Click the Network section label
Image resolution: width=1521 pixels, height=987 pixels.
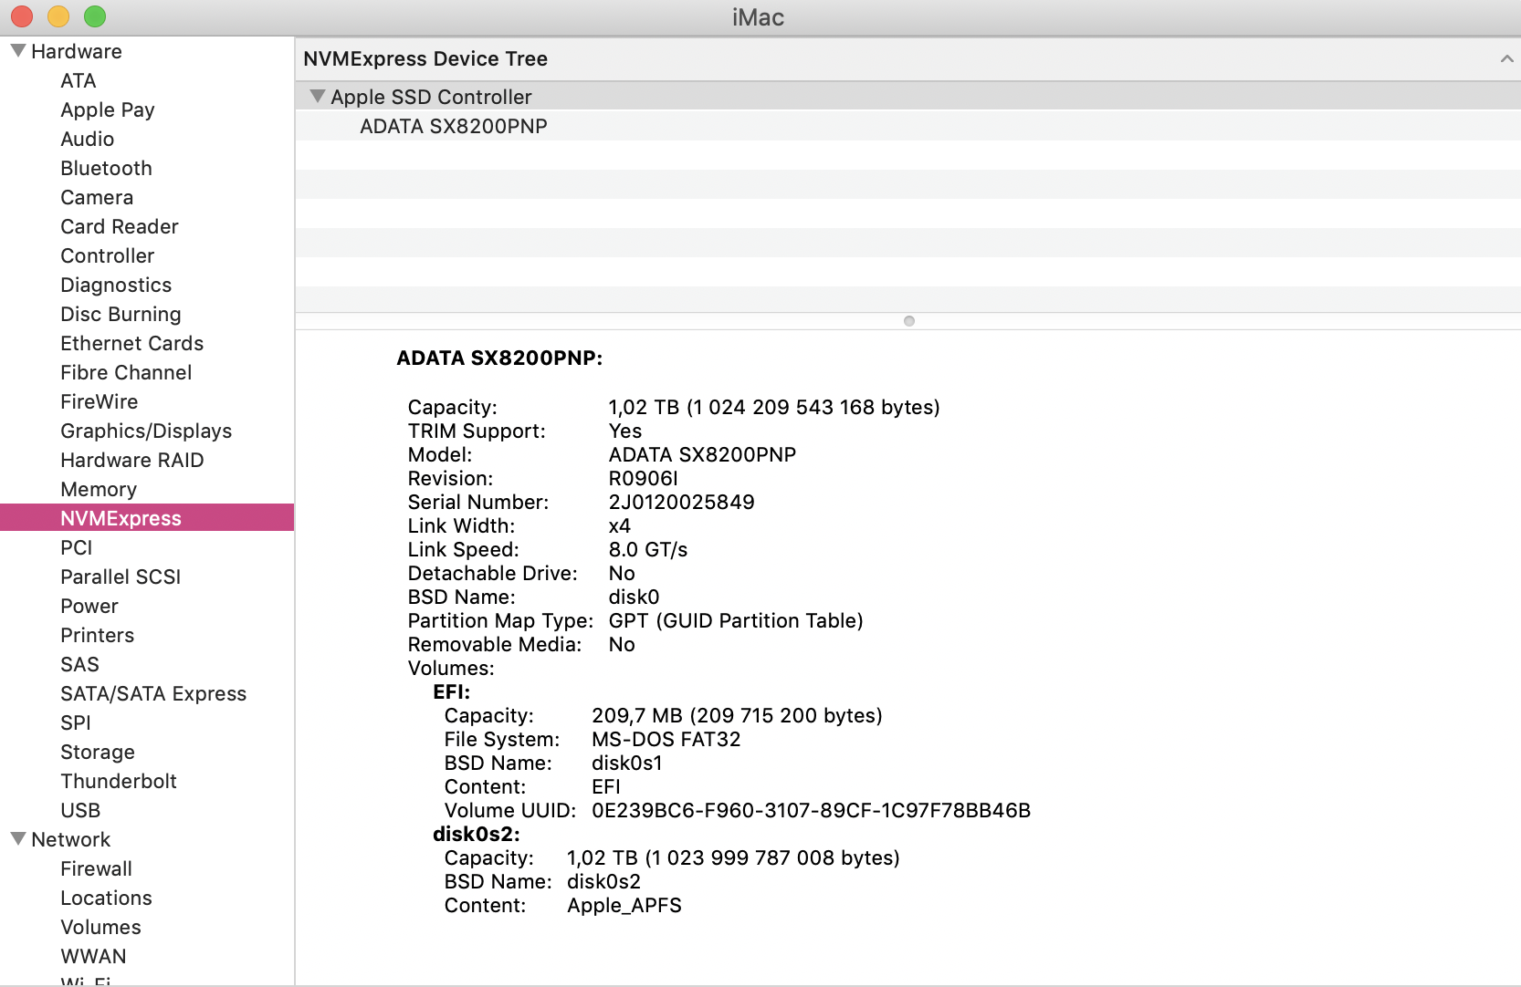pos(71,839)
